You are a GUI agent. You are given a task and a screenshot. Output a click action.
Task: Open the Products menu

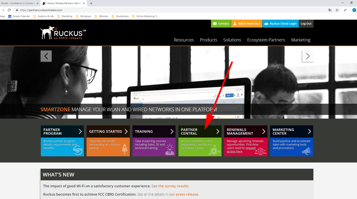pos(208,40)
